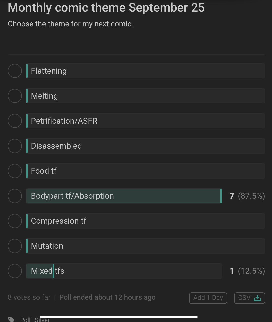Click the CSV download icon

pos(257,298)
